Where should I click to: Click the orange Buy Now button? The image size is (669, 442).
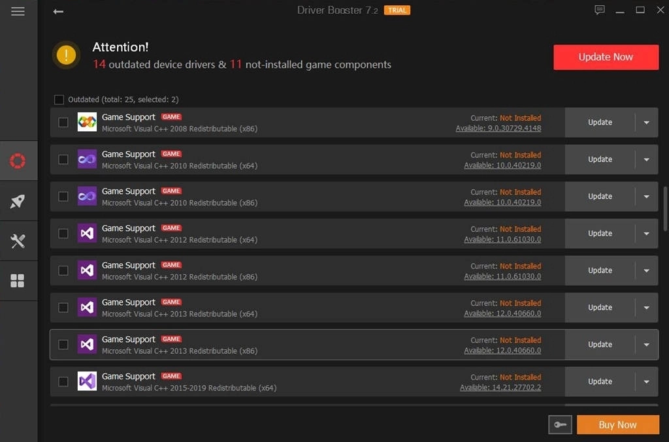(x=618, y=424)
